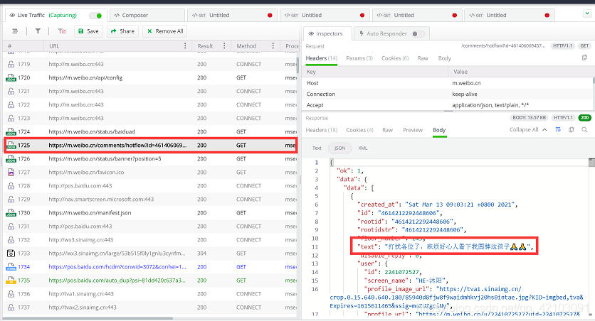Select session 1737 tvax2.sinaimg.cn row

(151, 308)
